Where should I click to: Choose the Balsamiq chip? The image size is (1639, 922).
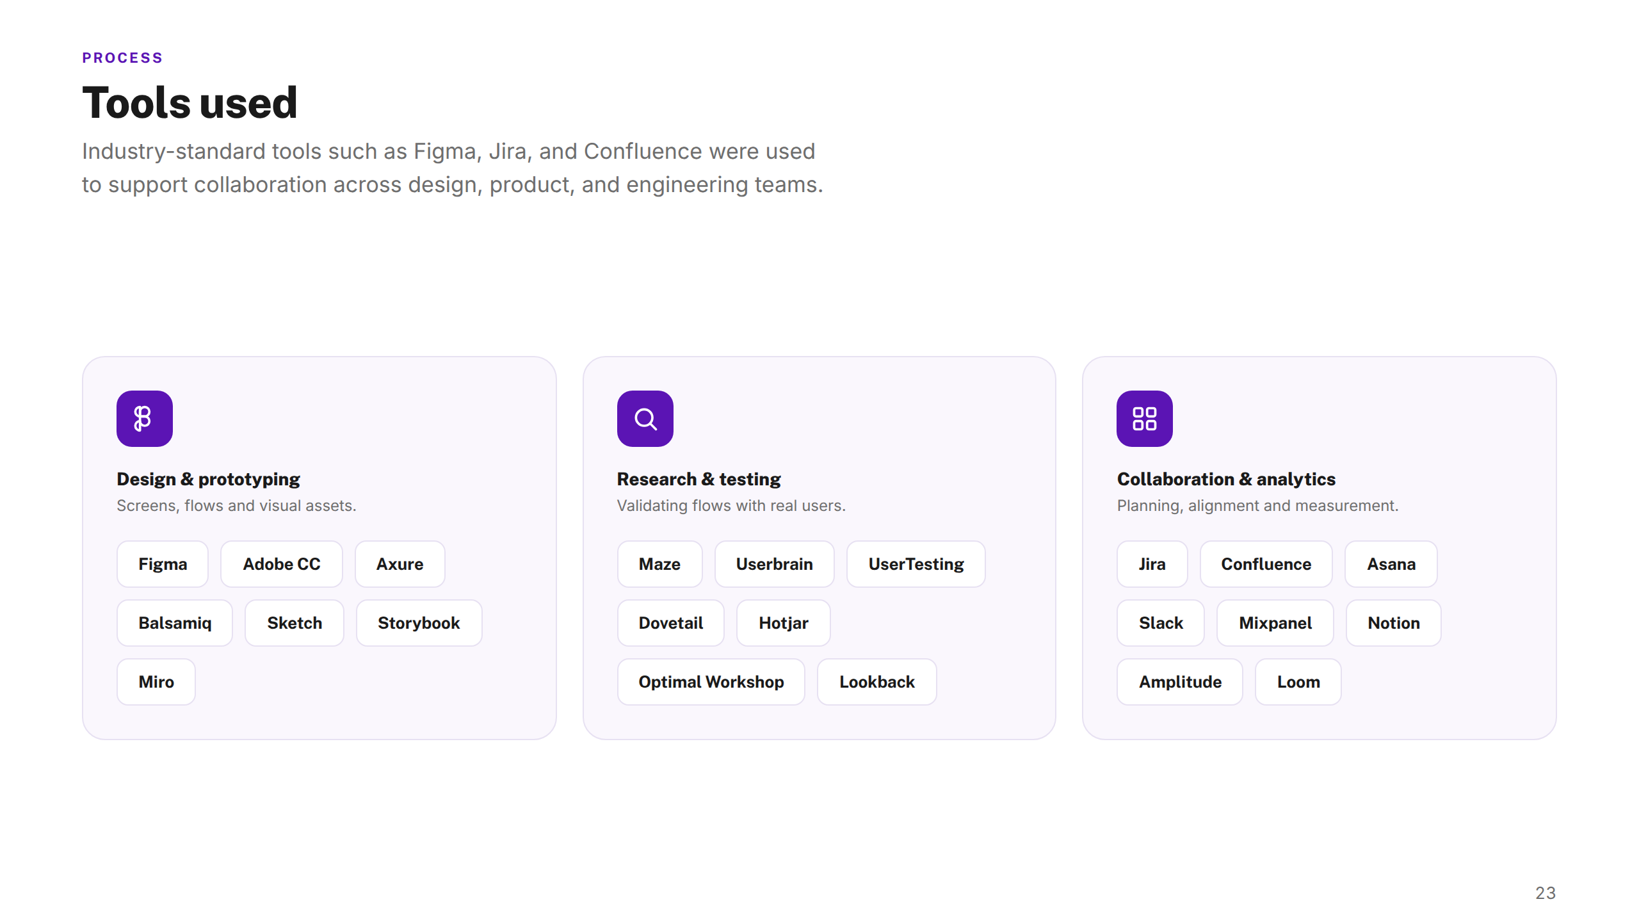[x=175, y=623]
